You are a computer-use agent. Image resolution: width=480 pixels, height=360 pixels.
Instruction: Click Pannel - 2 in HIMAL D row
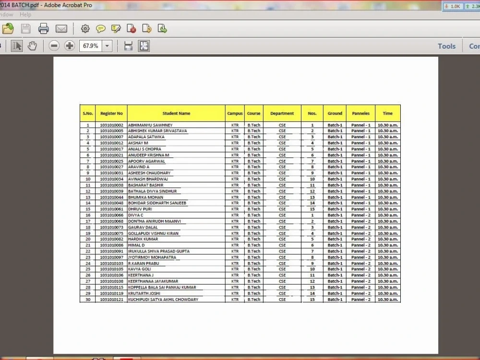coord(361,245)
